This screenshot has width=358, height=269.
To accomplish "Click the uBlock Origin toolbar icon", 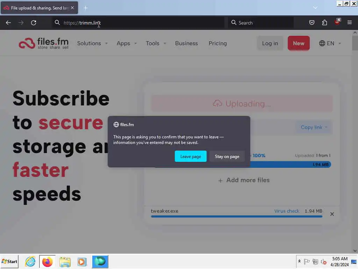I will pyautogui.click(x=337, y=22).
